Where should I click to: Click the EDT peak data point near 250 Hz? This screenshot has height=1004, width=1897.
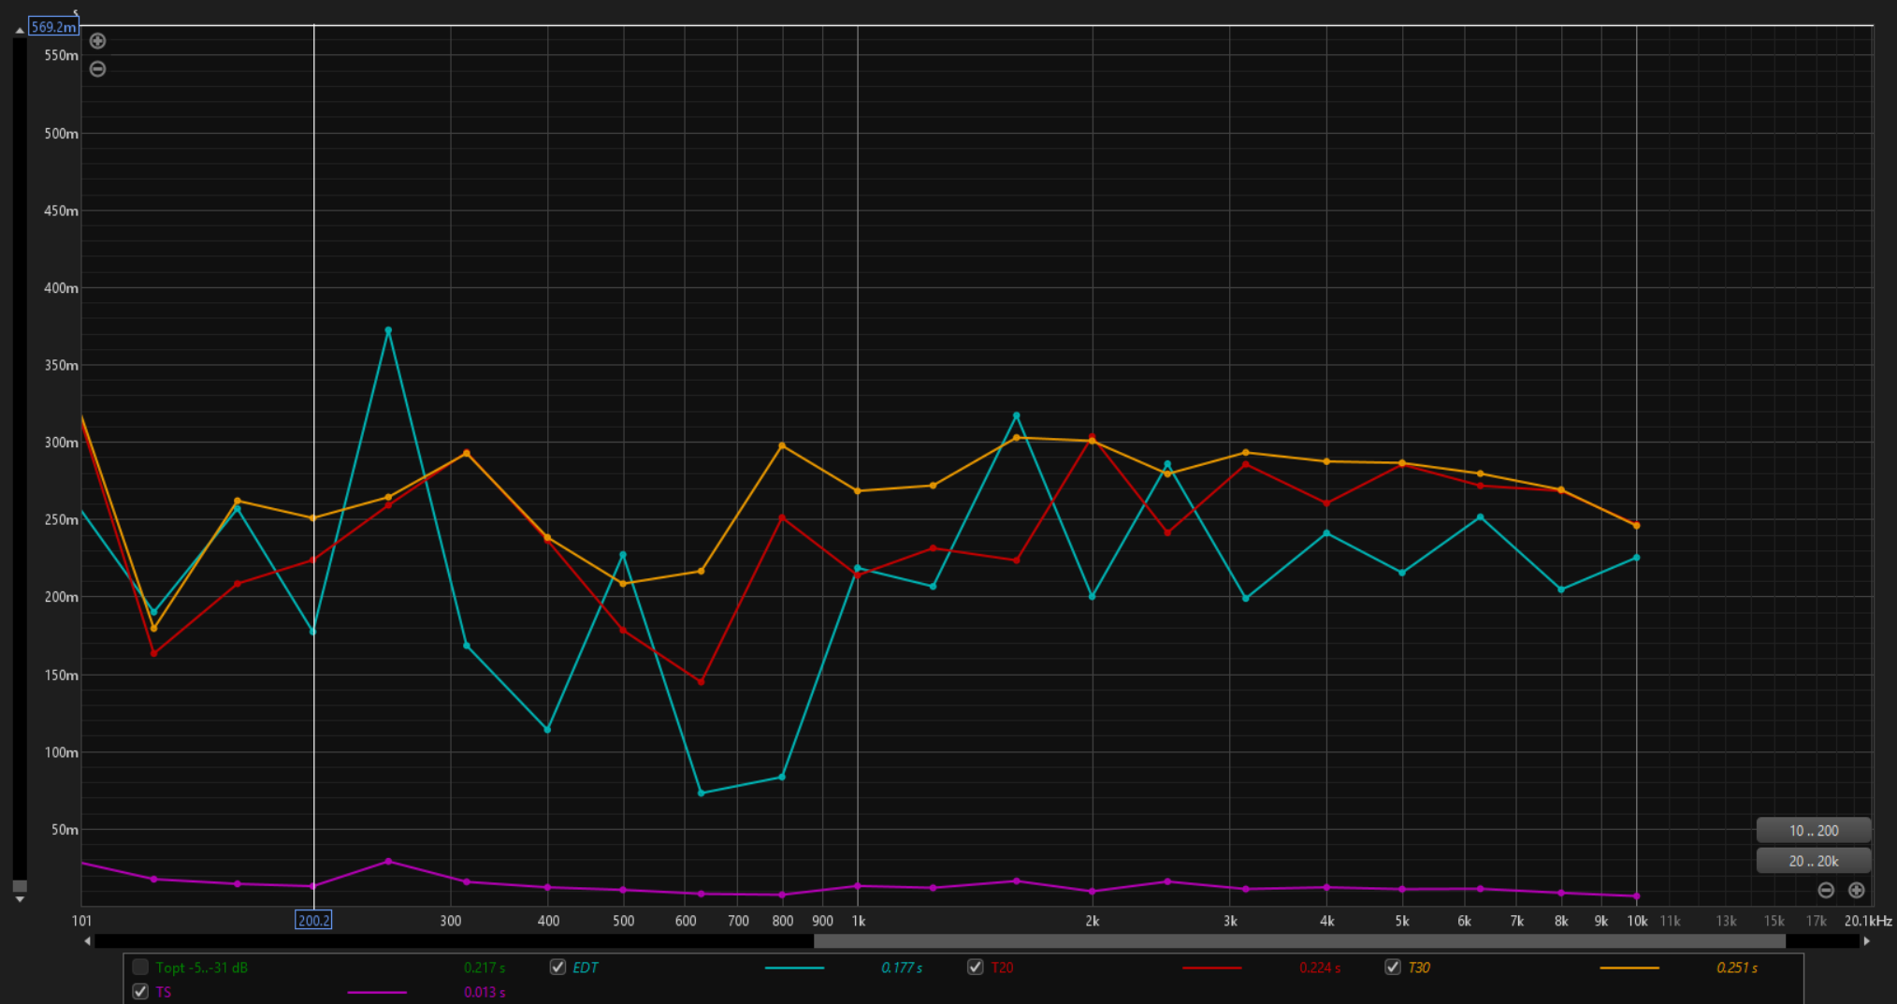tap(388, 330)
